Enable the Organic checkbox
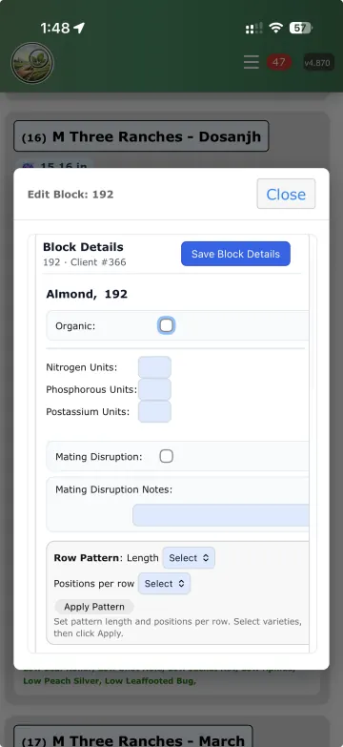 click(166, 326)
